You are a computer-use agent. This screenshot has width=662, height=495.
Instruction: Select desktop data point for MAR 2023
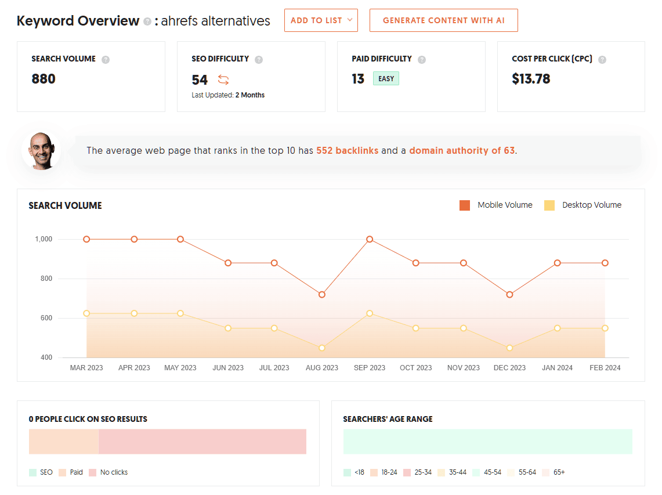[x=86, y=313]
